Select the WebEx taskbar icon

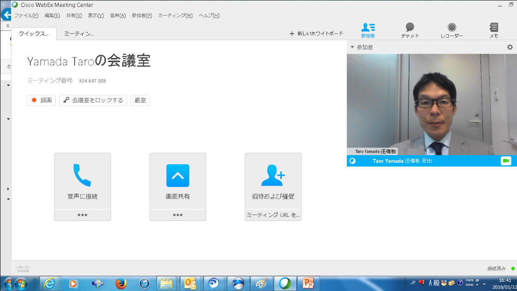(x=285, y=284)
